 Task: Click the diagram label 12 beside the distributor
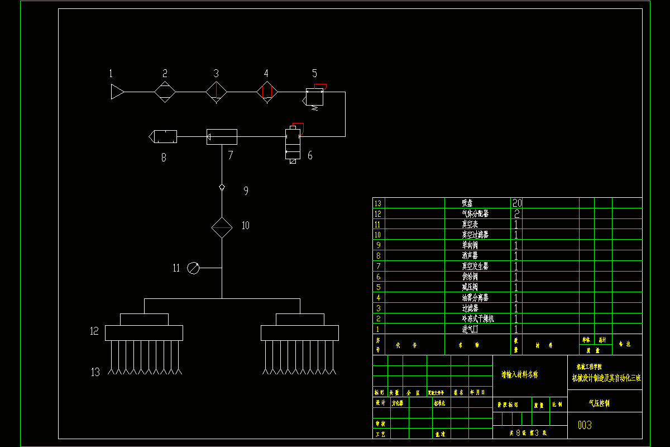coord(94,331)
